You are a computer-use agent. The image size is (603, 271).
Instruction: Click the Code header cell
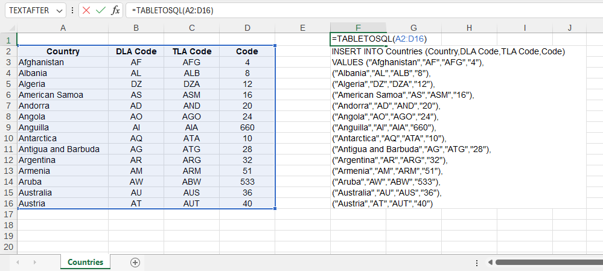pyautogui.click(x=247, y=51)
